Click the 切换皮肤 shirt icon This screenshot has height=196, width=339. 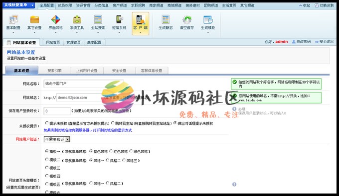pos(317,5)
